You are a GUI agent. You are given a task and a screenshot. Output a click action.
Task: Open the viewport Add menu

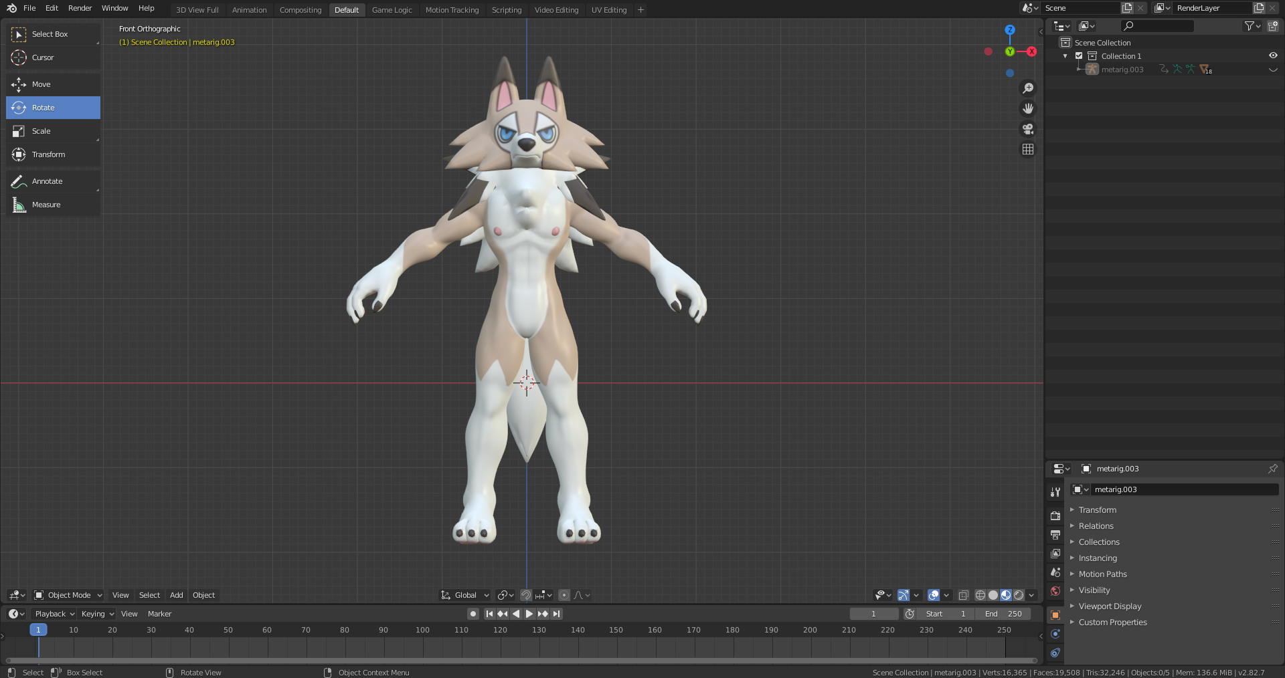pyautogui.click(x=176, y=595)
